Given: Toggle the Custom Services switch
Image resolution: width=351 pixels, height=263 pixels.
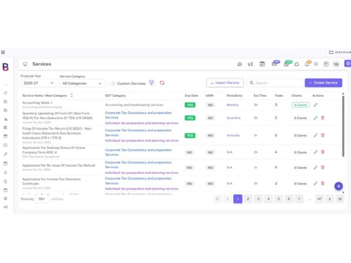Looking at the screenshot, I should pos(112,83).
